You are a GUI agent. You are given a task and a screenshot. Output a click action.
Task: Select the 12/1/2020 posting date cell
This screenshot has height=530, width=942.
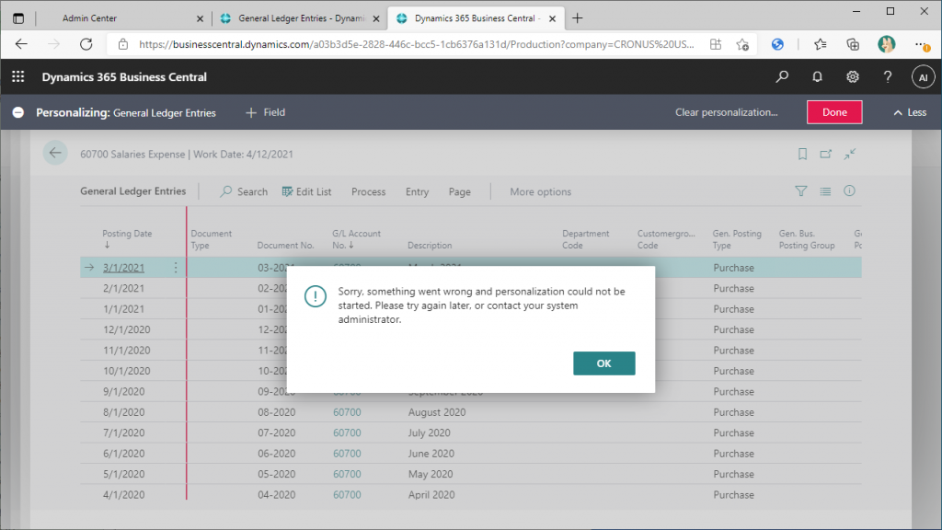coord(127,329)
